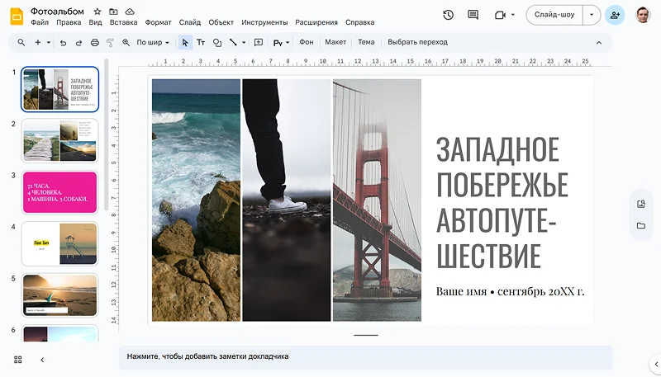Start a video call with camera icon
This screenshot has width=661, height=377.
point(500,15)
